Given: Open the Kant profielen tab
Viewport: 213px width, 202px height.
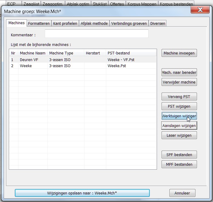Looking at the screenshot, I should pyautogui.click(x=65, y=23).
